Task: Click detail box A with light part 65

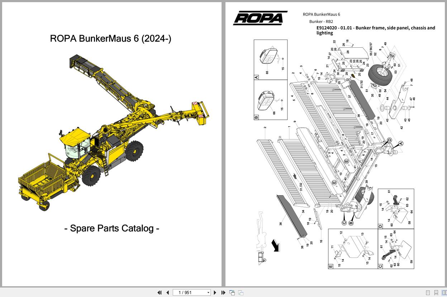Action: click(x=271, y=60)
